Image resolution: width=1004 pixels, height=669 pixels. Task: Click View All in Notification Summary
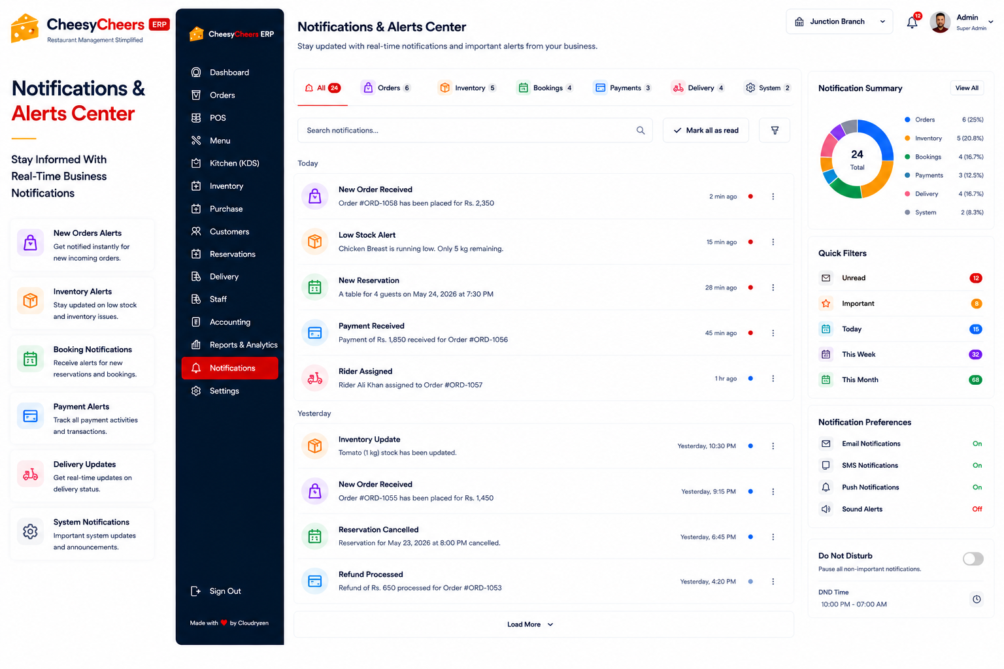point(967,88)
